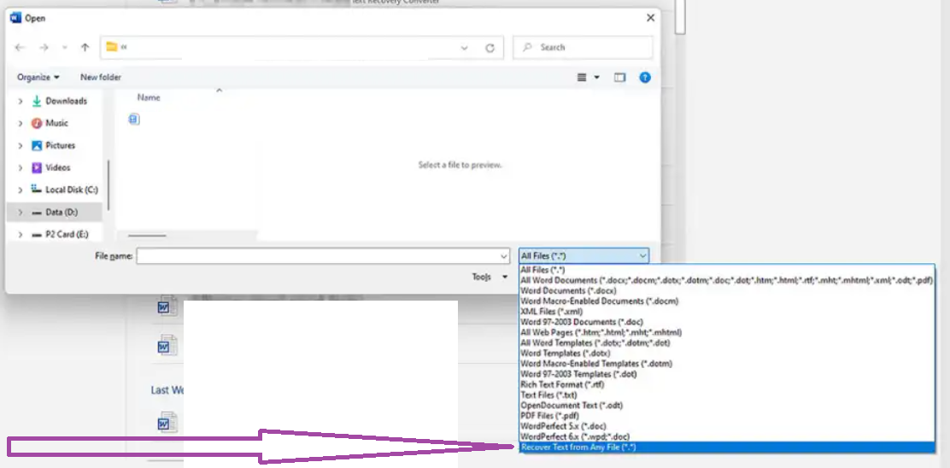Viewport: 950px width, 468px height.
Task: Toggle the preview pane icon
Action: (x=619, y=78)
